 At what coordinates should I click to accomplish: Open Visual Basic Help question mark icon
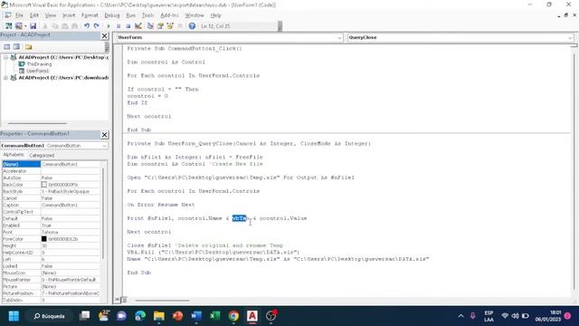[x=192, y=26]
